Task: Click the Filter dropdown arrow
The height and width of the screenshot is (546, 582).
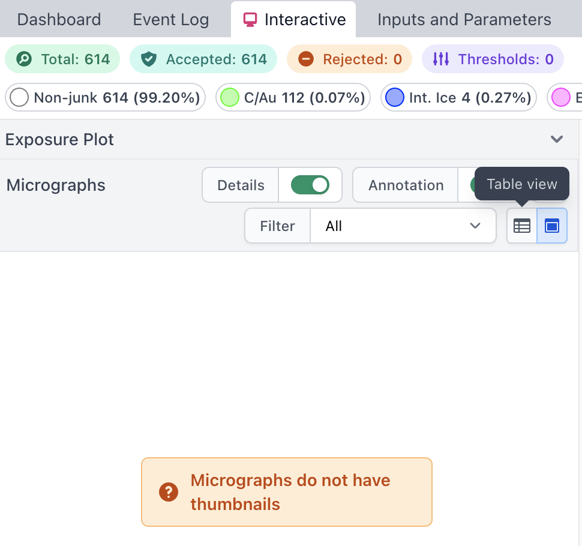Action: (x=475, y=226)
